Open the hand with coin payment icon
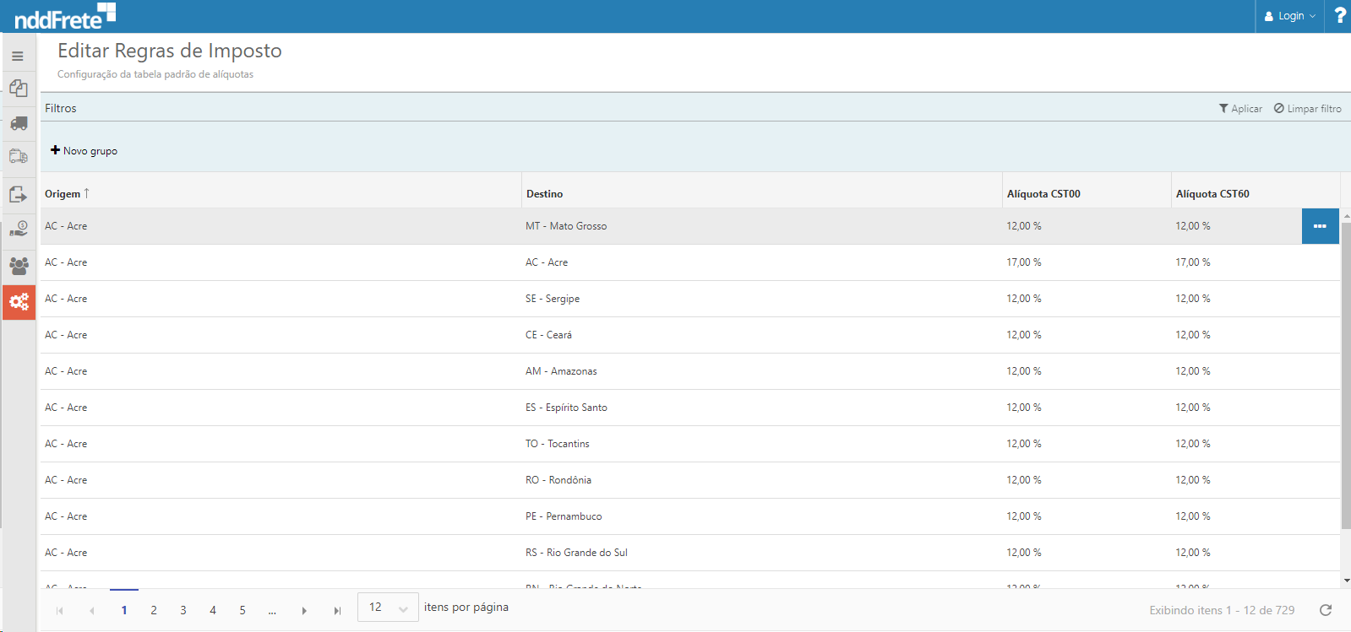The width and height of the screenshot is (1351, 632). [19, 230]
